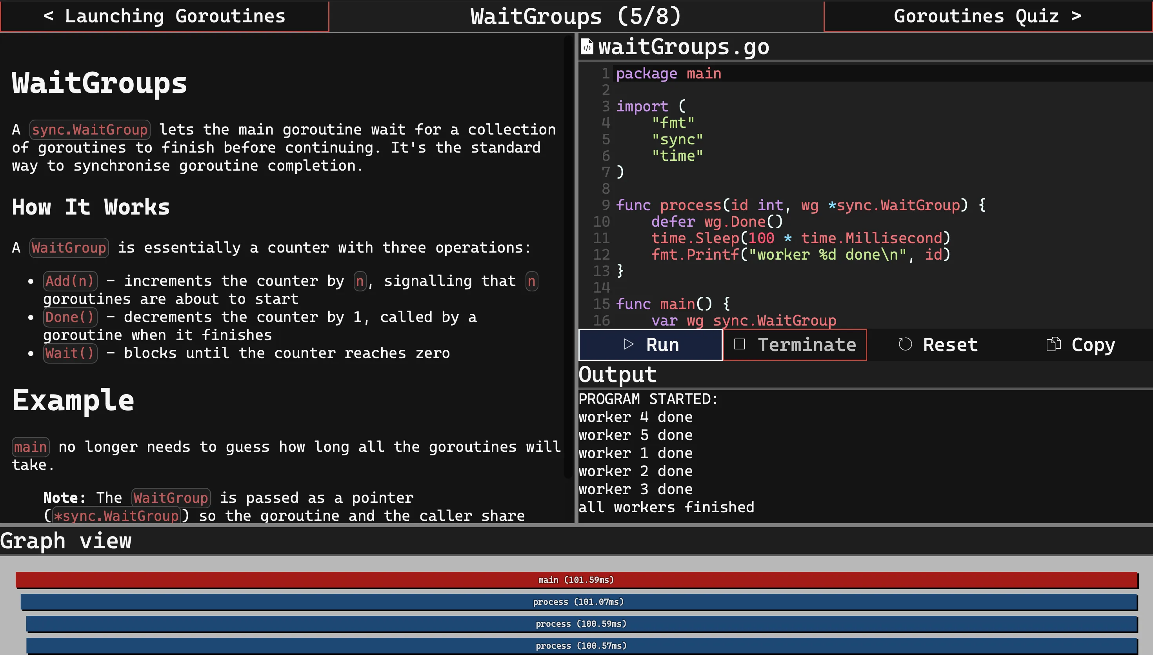1153x655 pixels.
Task: Click the "sync" import line
Action: click(677, 140)
